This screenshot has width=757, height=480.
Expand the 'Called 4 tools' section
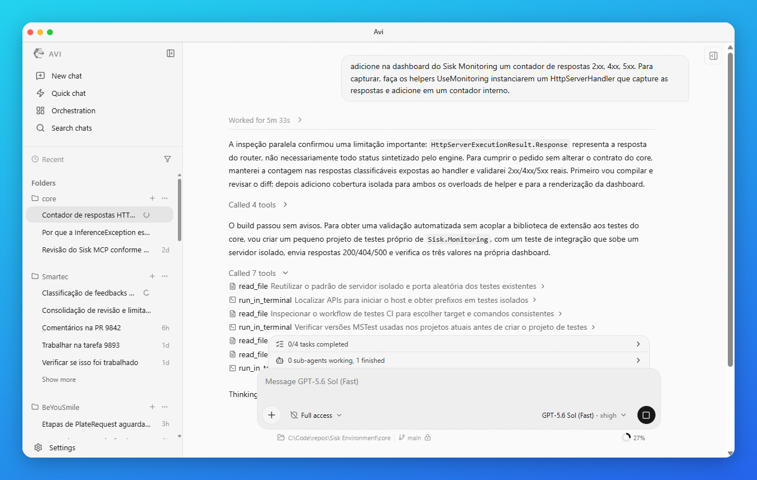258,205
